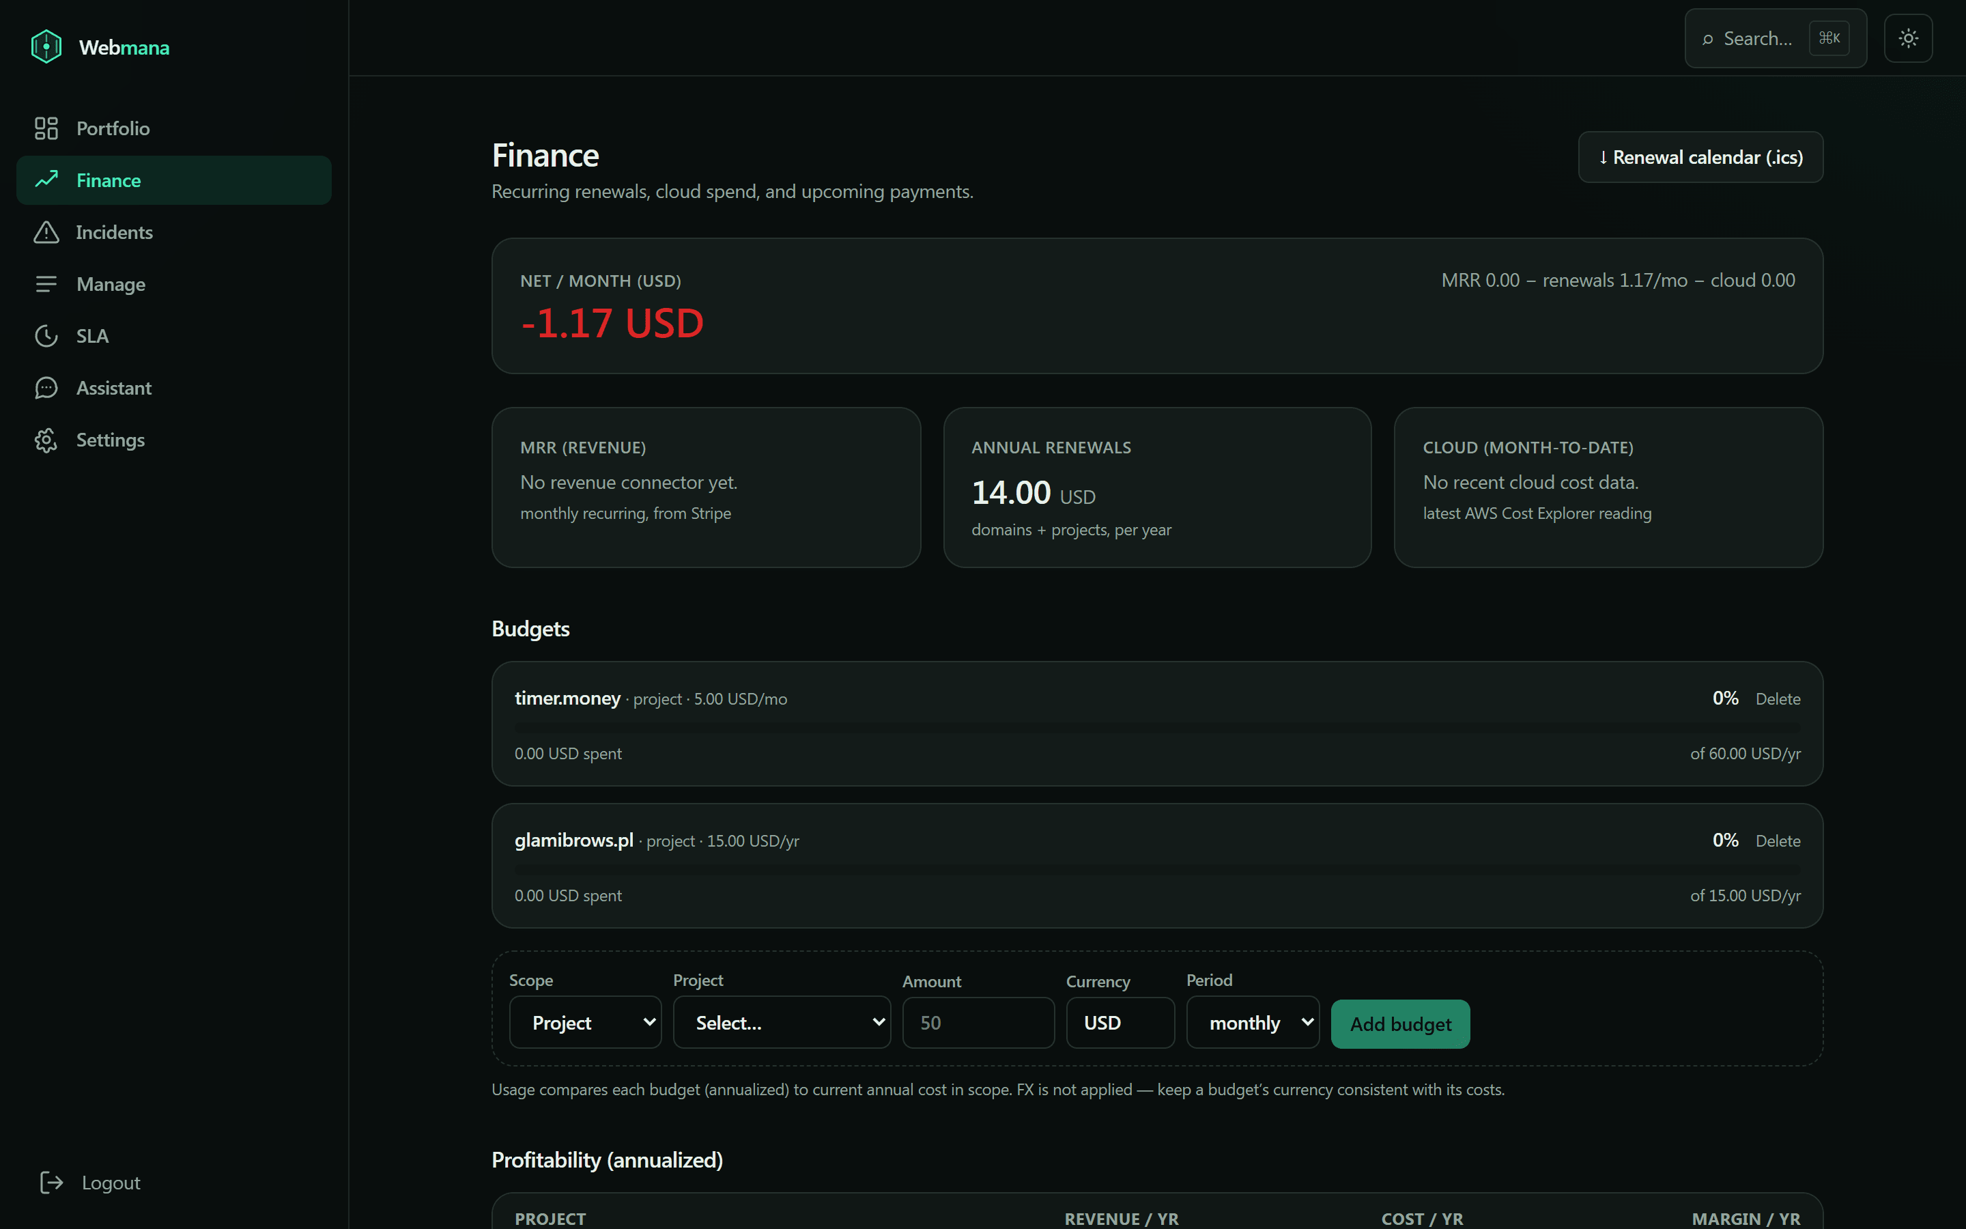Click the Add budget button

(x=1400, y=1023)
